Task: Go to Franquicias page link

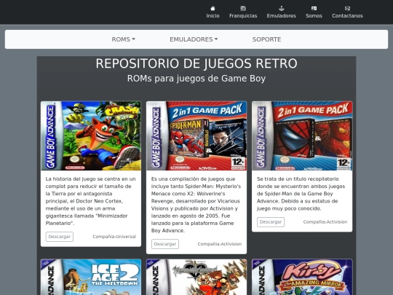Action: pos(243,16)
